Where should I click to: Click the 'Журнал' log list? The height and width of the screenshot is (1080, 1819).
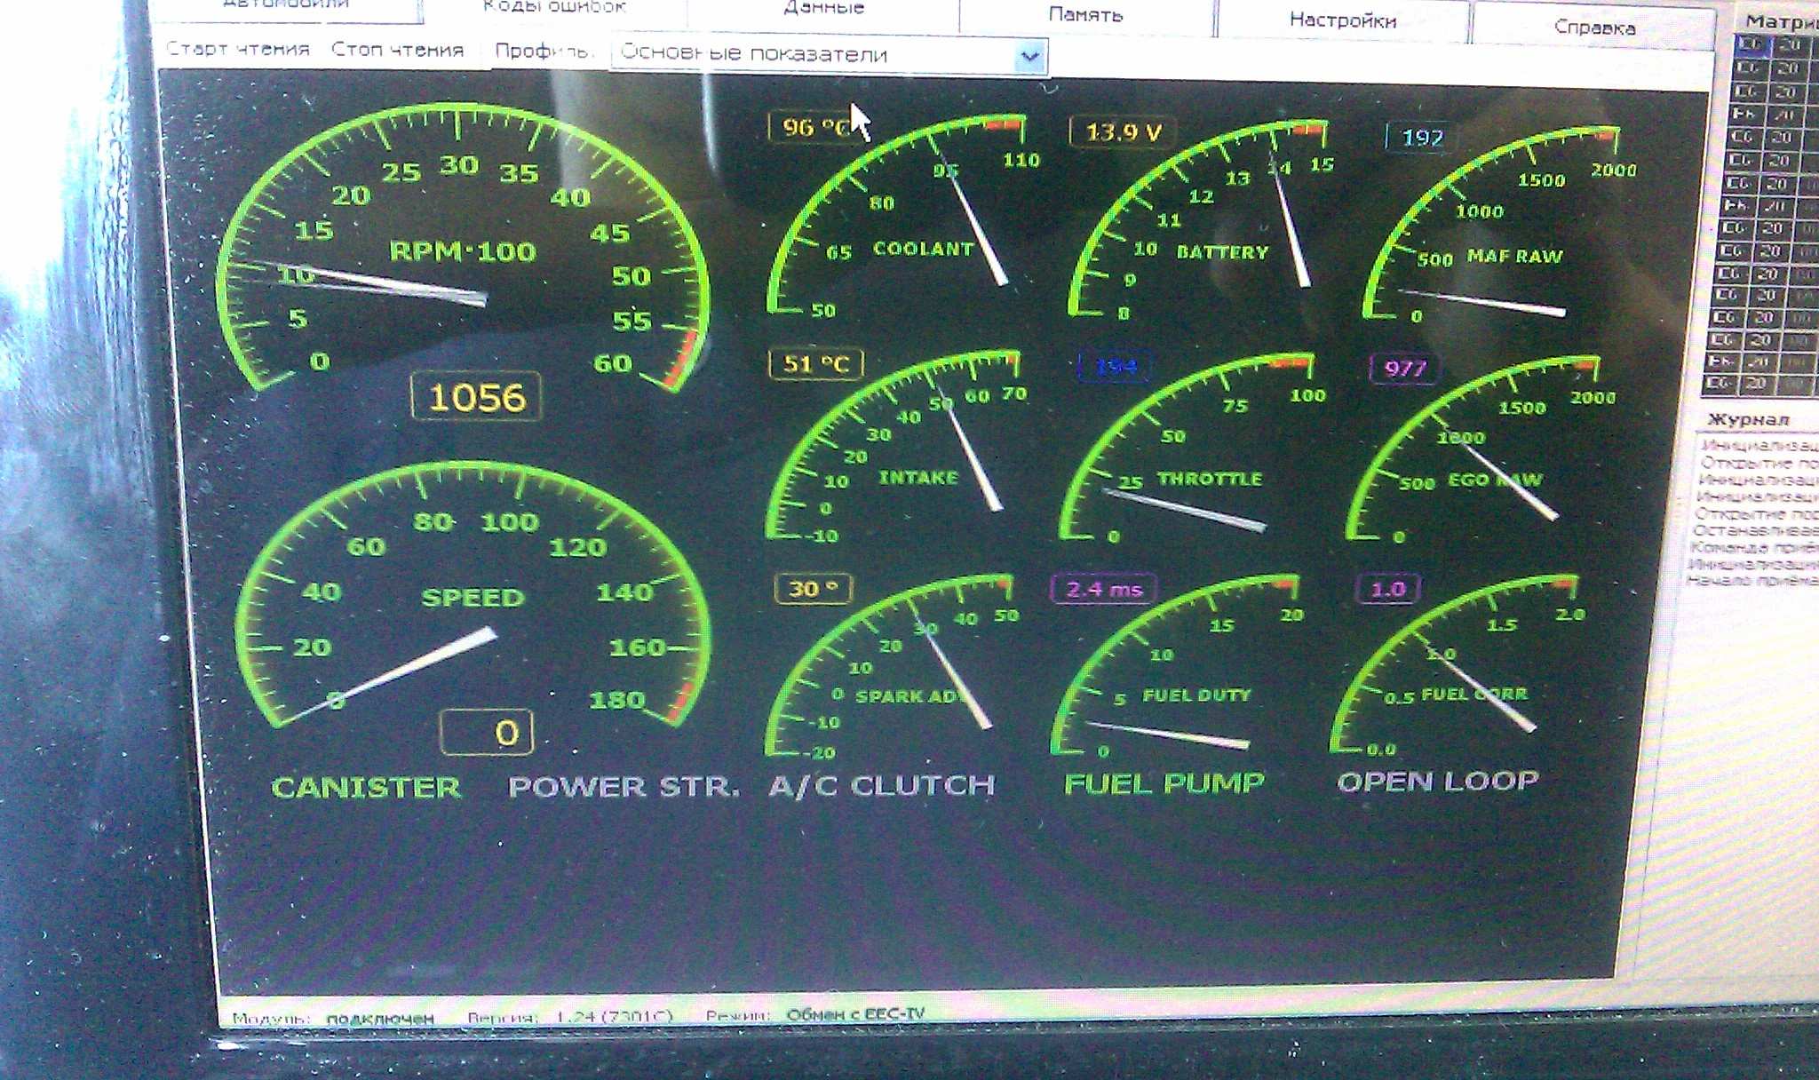pos(1754,511)
